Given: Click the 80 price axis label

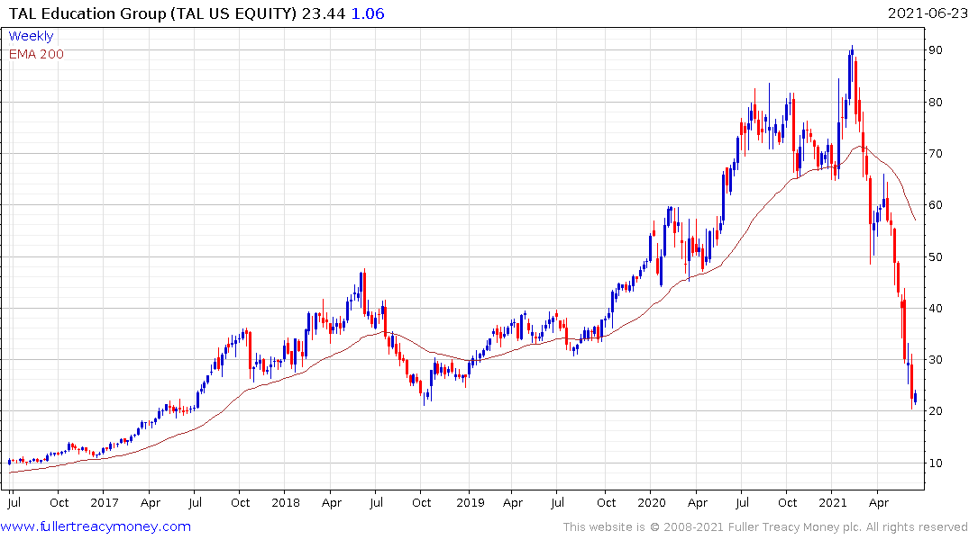Looking at the screenshot, I should [x=935, y=102].
